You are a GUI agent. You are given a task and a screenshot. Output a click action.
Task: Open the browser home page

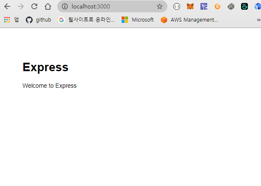click(x=48, y=6)
